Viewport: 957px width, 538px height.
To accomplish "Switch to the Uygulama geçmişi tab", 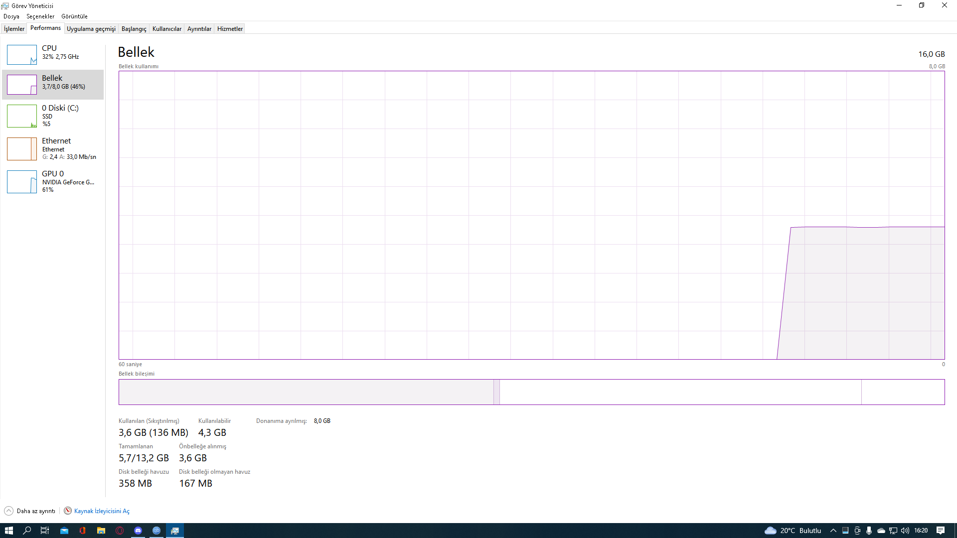I will click(91, 29).
